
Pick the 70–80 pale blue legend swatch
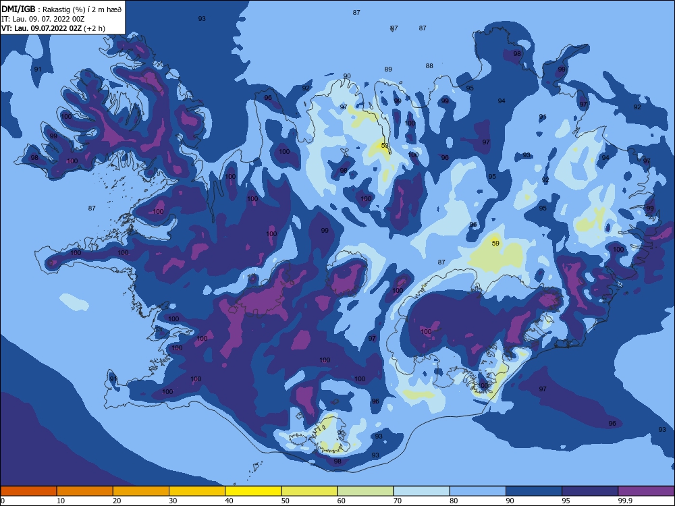[421, 491]
